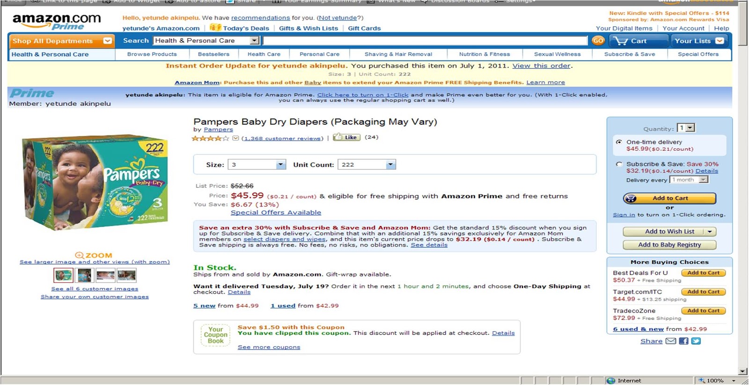This screenshot has width=749, height=385.
Task: Open Shaving & Hair Removal tab
Action: tap(398, 54)
